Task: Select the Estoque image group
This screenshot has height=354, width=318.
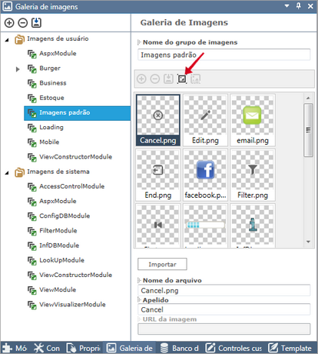Action: pos(51,98)
